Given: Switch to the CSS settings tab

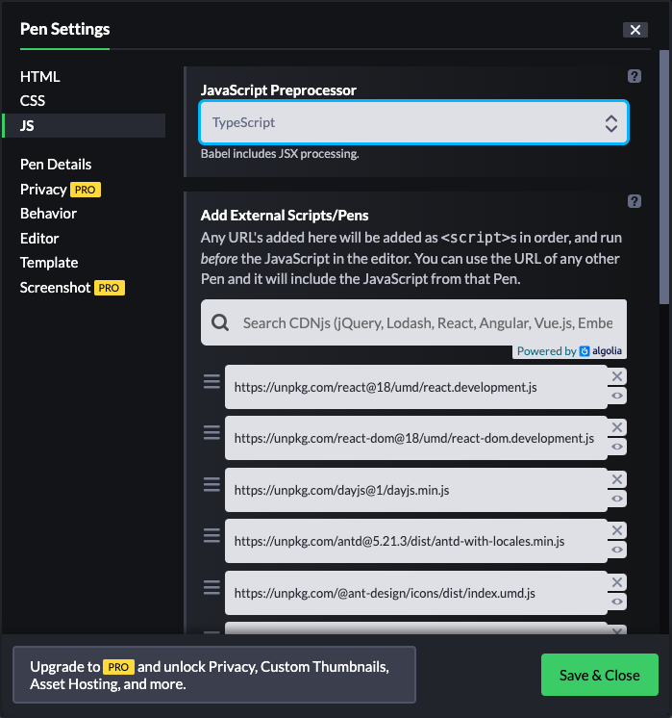Looking at the screenshot, I should click(x=33, y=101).
